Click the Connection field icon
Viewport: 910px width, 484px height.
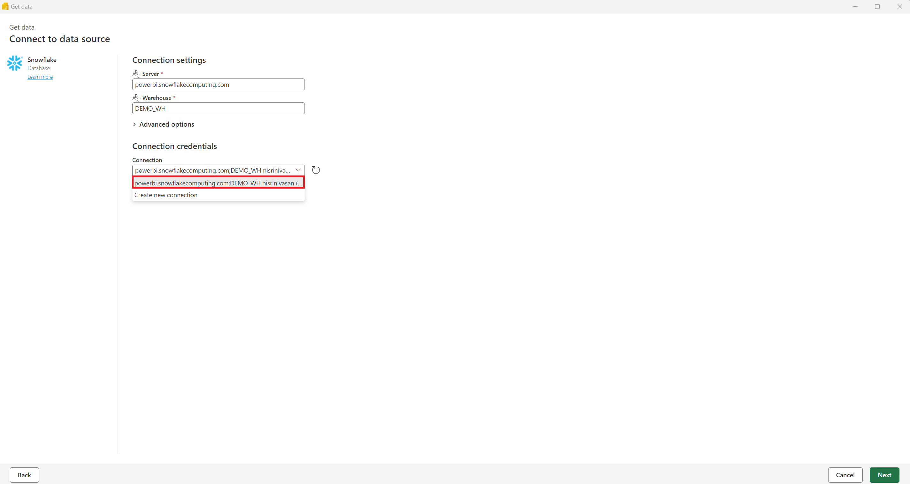coord(315,169)
